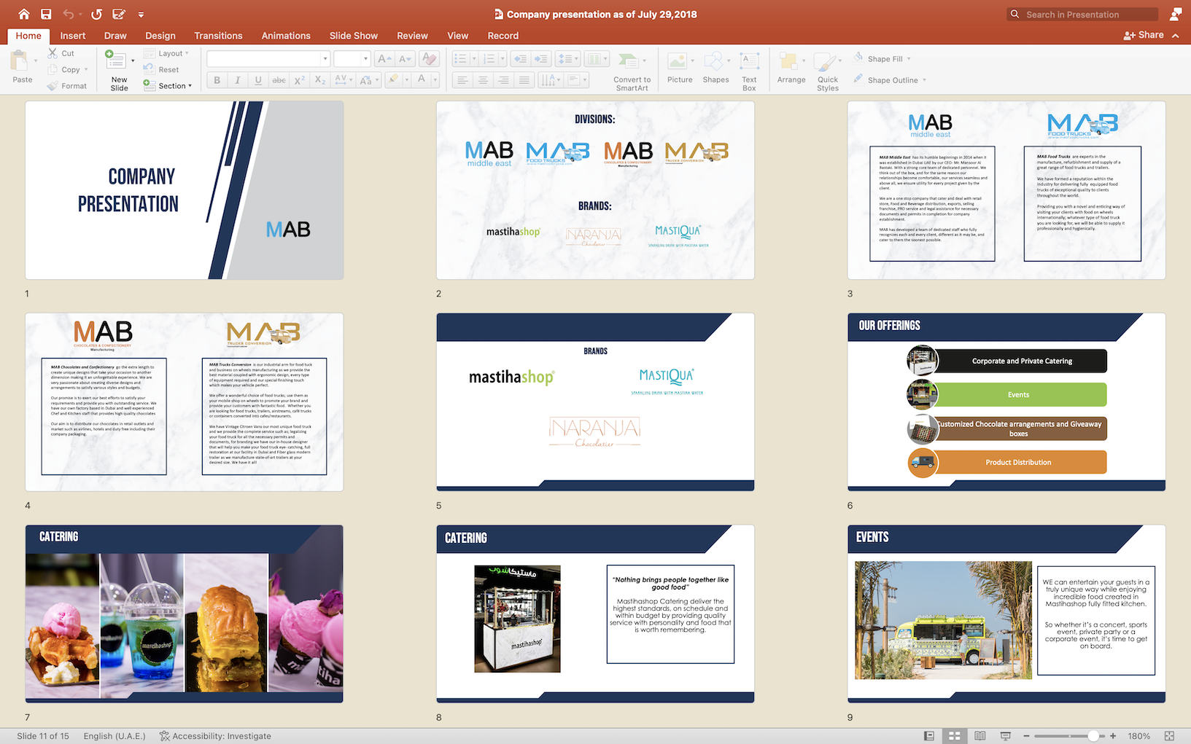Click the zoom slider handle
The width and height of the screenshot is (1191, 744).
click(x=1093, y=736)
